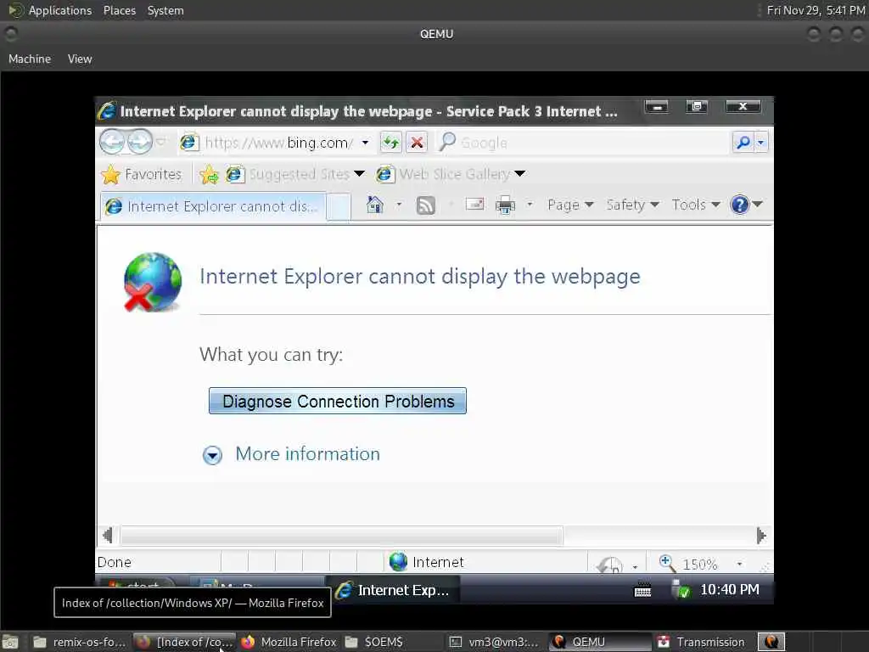Switch to Mozilla Firefox taskbar window
The image size is (869, 652).
click(x=289, y=642)
